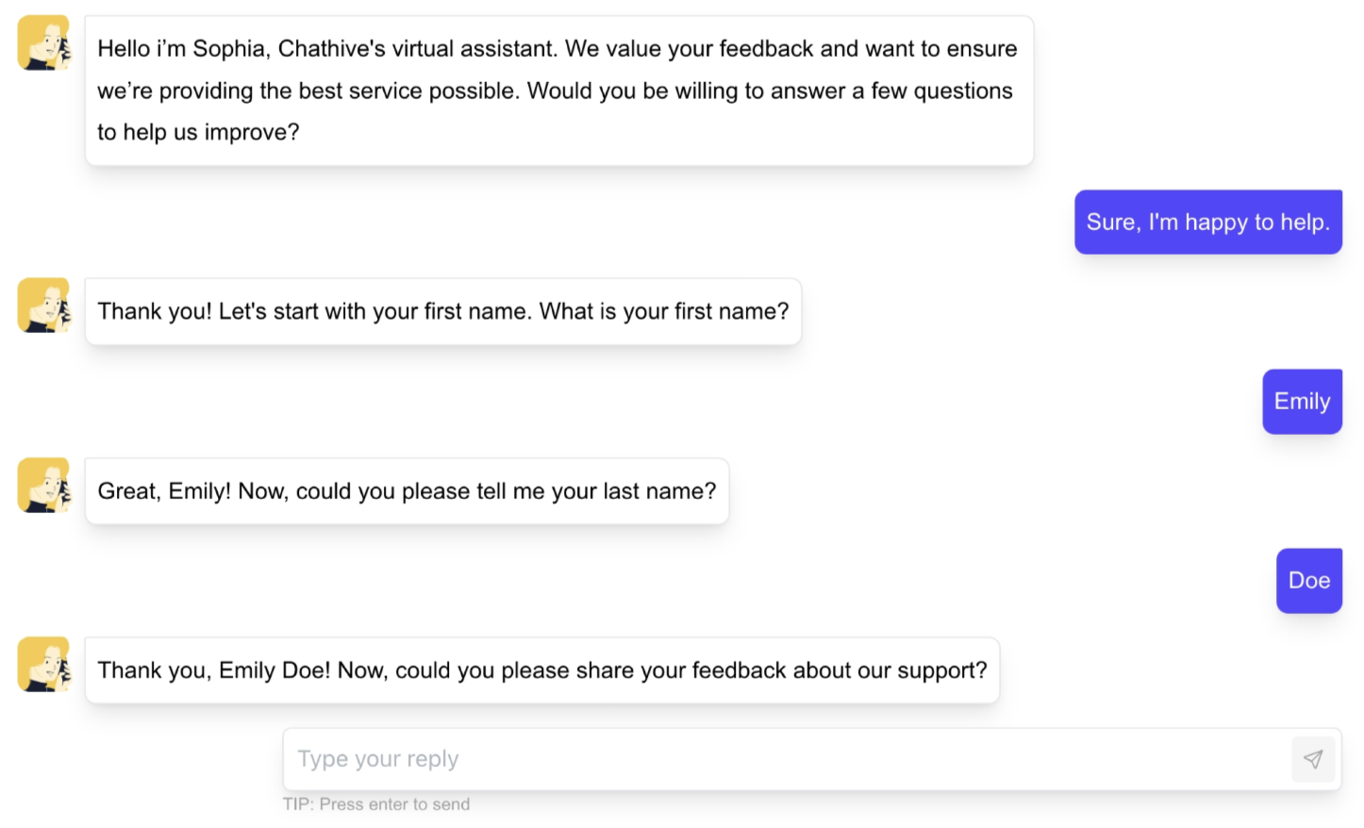Click the 'Let's start with your first name' sentence
The height and width of the screenshot is (828, 1364).
(x=375, y=311)
